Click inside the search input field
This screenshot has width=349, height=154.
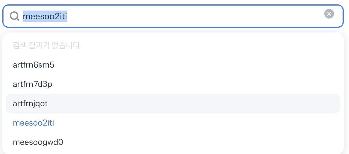coord(175,16)
